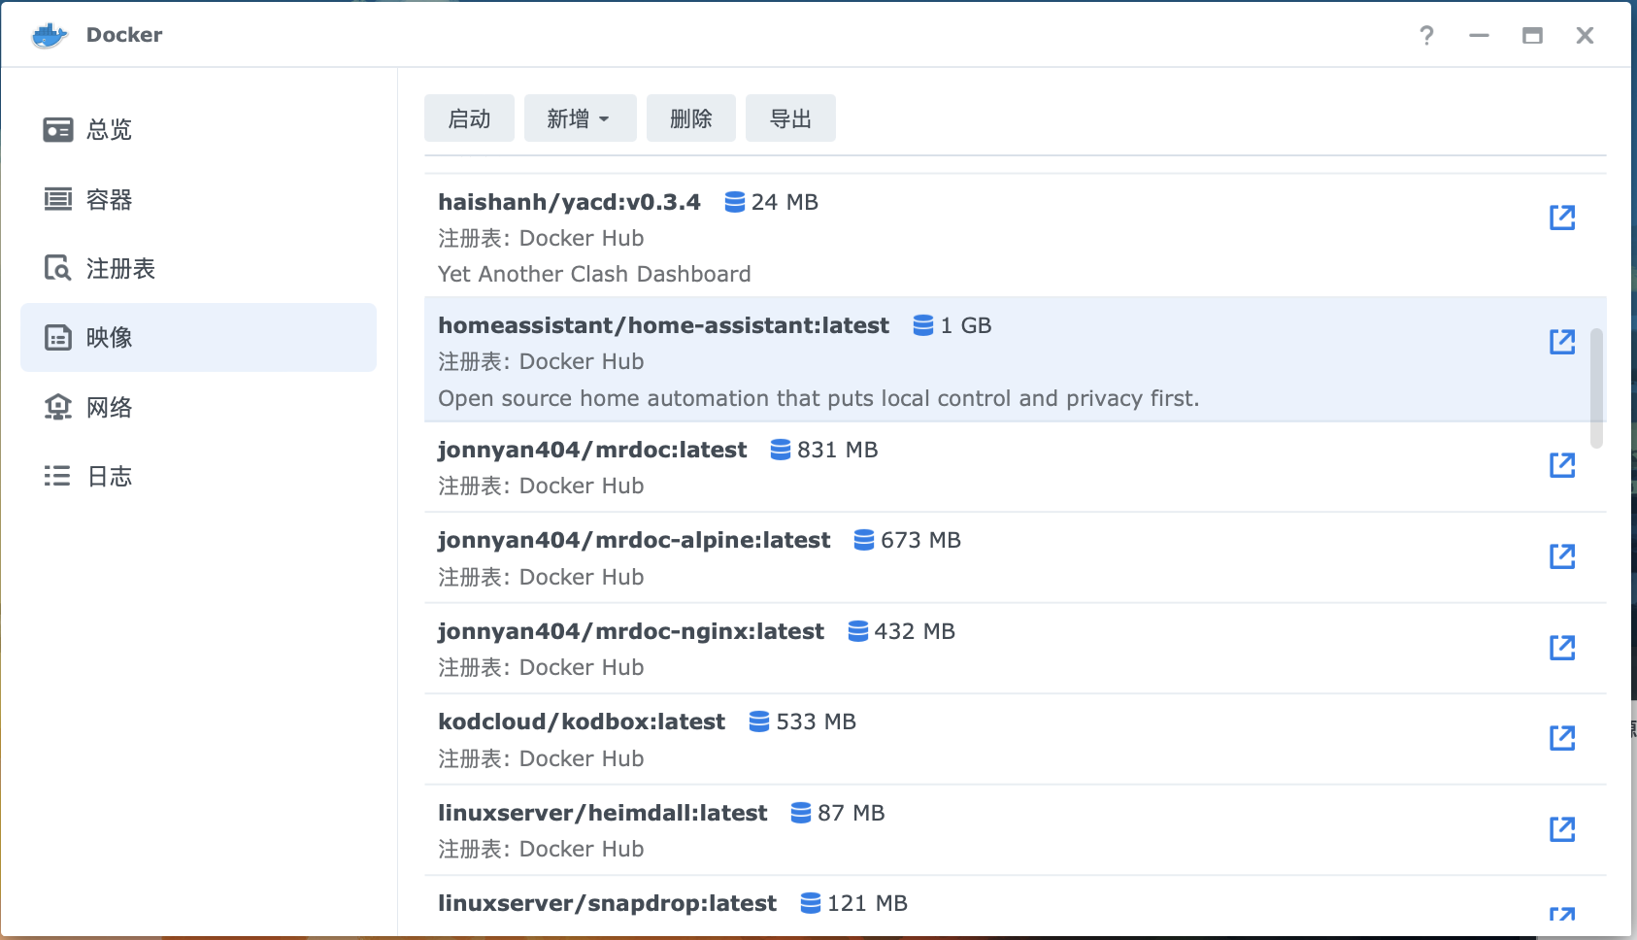Click the 启动 launch button
This screenshot has width=1637, height=940.
469,118
